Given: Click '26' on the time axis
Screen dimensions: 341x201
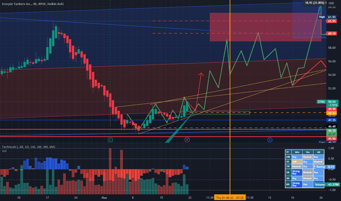Looking at the screenshot, I should click(x=321, y=197).
